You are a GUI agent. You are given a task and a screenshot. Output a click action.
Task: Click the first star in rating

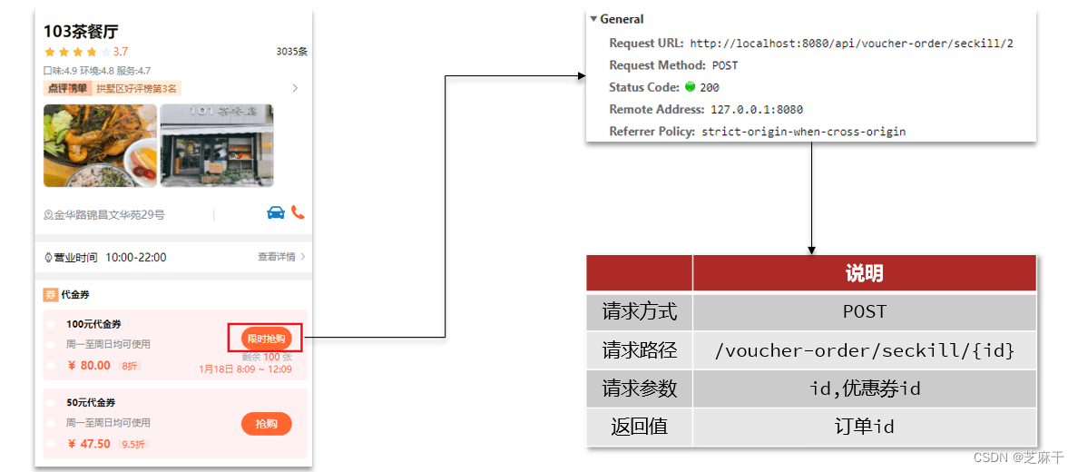coord(49,52)
